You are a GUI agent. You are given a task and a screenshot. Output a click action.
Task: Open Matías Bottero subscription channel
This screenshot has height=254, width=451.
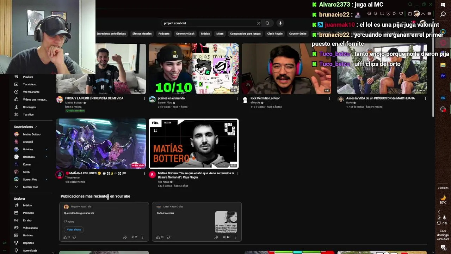tap(28, 134)
